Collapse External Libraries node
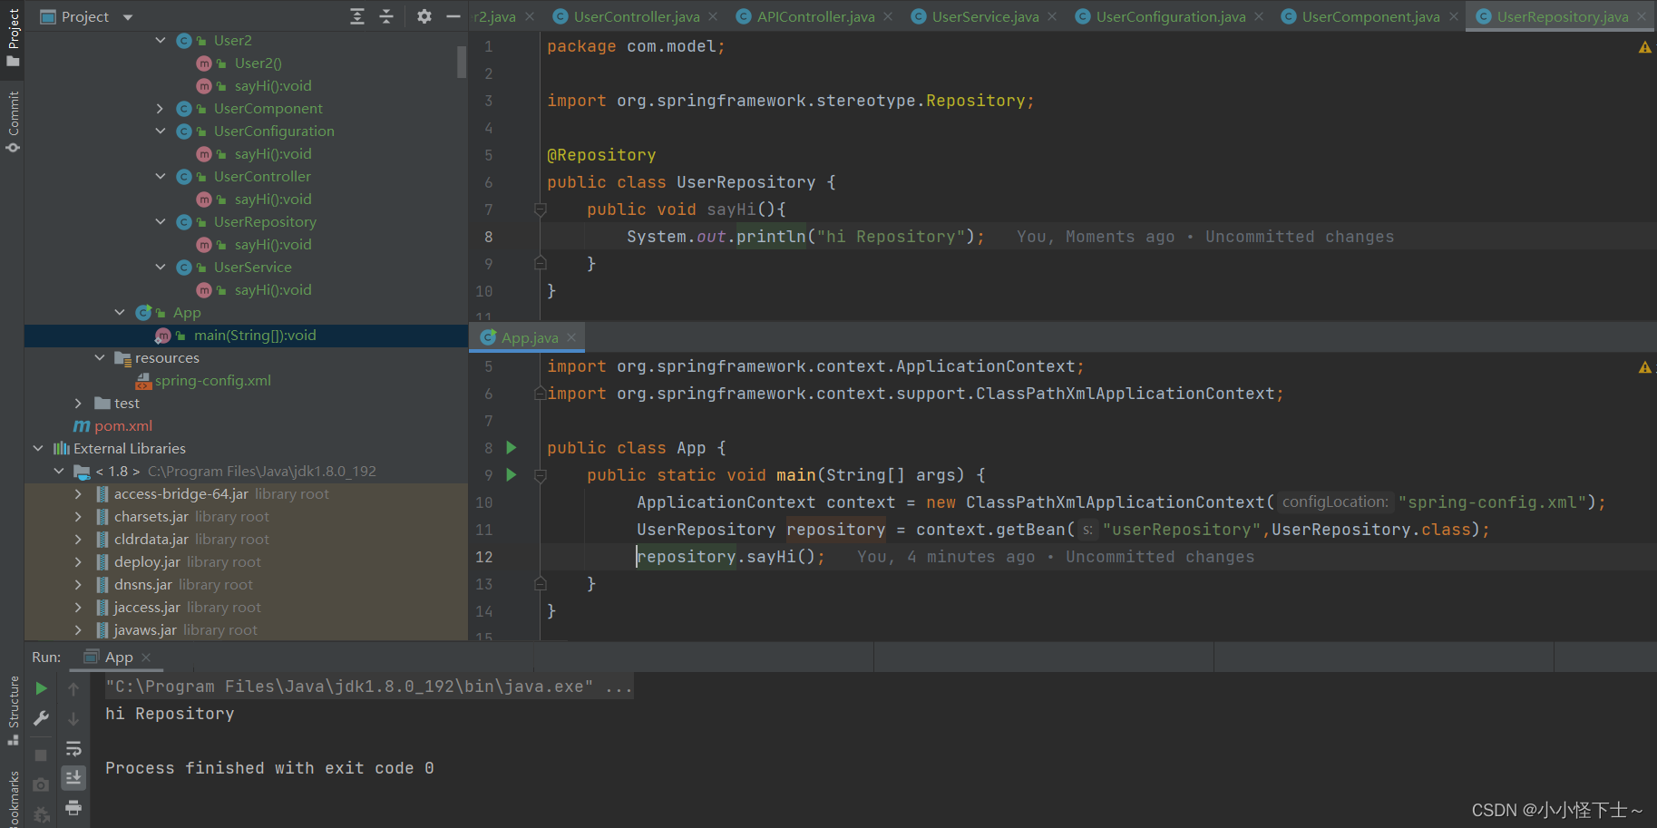Image resolution: width=1657 pixels, height=828 pixels. click(38, 448)
